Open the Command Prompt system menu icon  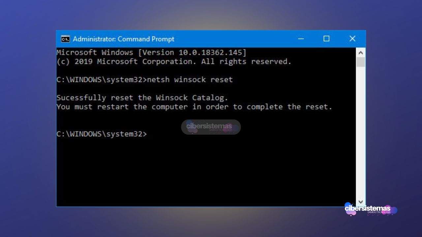pos(65,39)
